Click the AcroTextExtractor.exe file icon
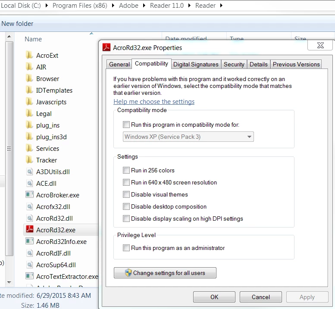The width and height of the screenshot is (335, 309). [29, 276]
